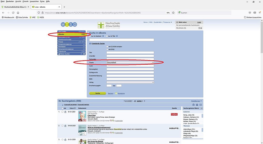Check the 'alle' select-all checkbox
The height and width of the screenshot is (144, 263).
pos(62,108)
